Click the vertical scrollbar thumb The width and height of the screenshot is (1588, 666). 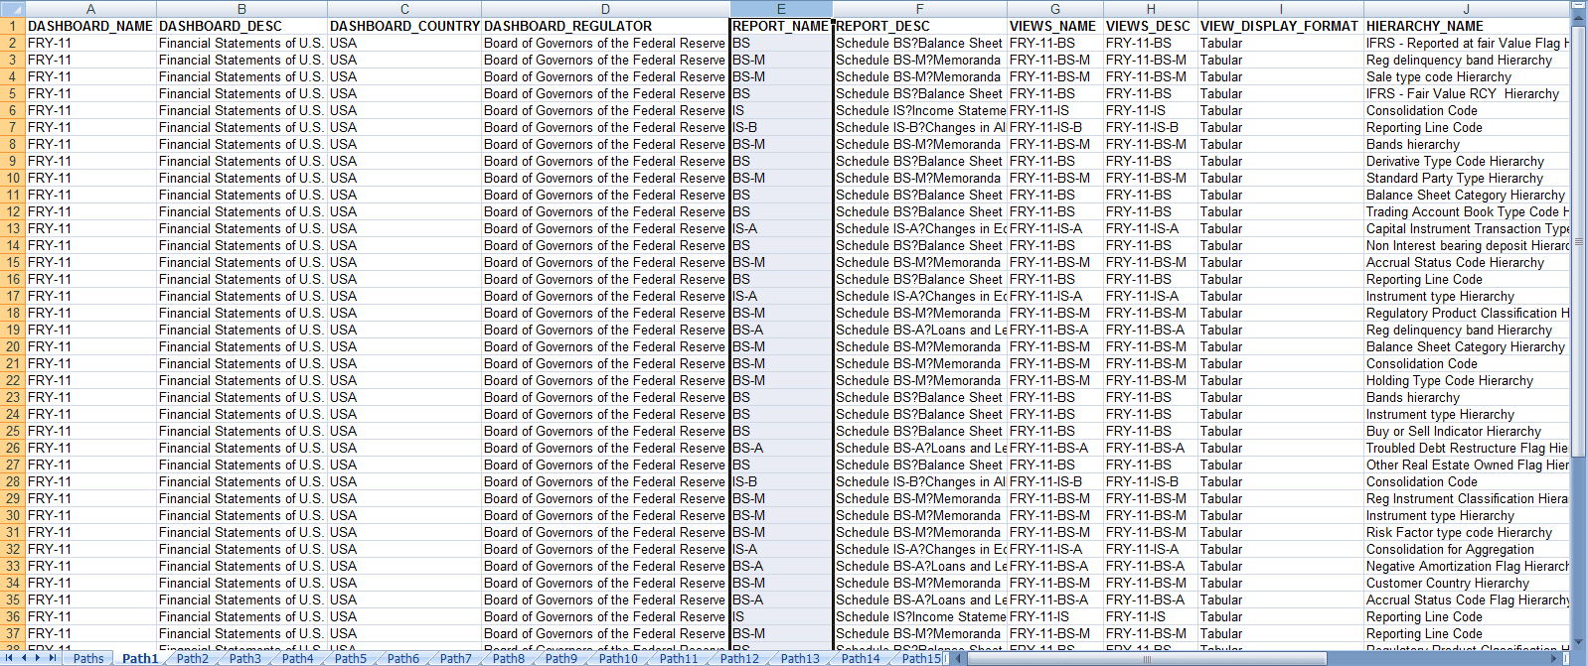tap(1579, 241)
